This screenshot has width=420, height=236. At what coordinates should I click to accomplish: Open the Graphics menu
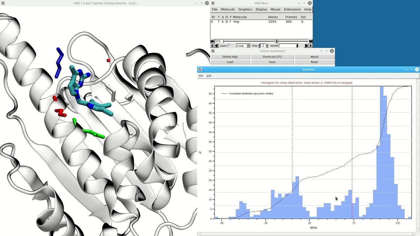tap(245, 9)
